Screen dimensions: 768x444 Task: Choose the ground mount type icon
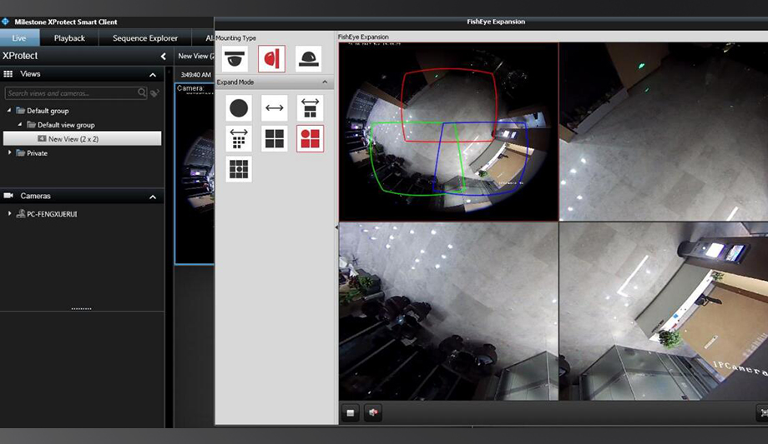point(308,58)
